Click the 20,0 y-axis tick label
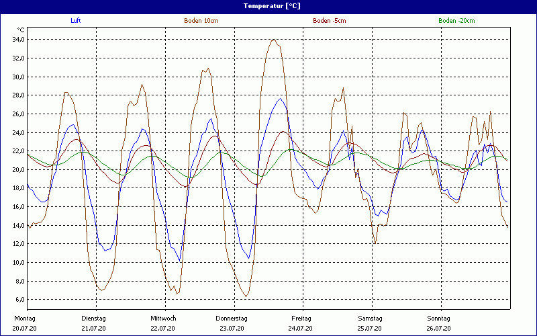 pos(18,169)
